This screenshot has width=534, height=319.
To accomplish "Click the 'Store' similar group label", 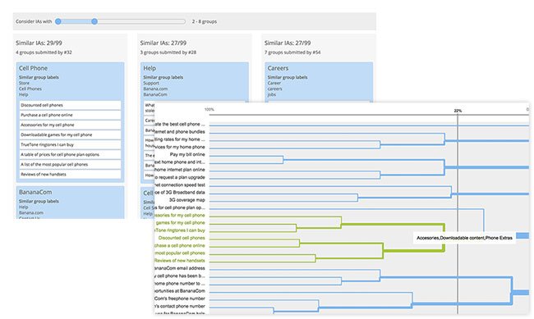I will click(24, 83).
